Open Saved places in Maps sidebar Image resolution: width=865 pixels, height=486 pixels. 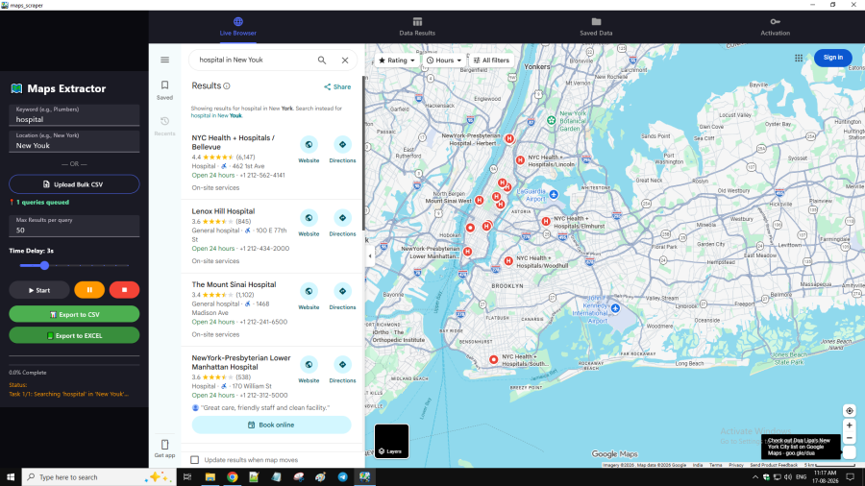[164, 90]
